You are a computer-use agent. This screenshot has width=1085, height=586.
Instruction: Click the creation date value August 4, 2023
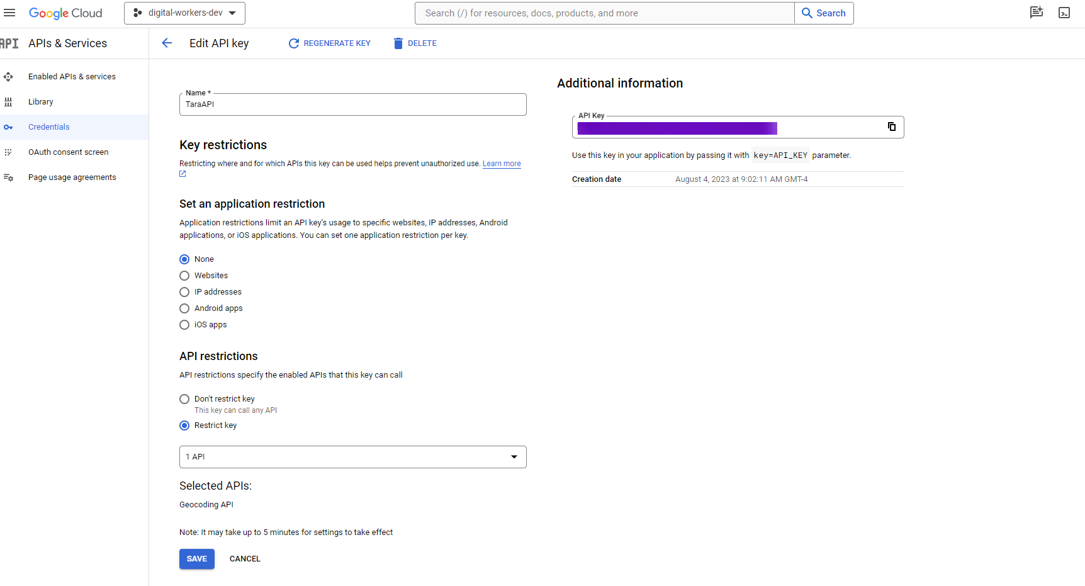741,179
